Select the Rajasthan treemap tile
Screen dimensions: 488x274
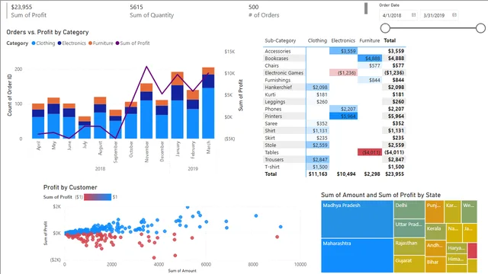[x=409, y=247]
